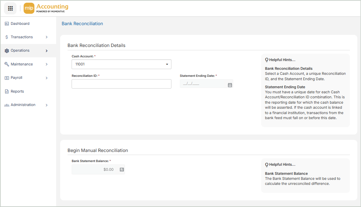Image resolution: width=361 pixels, height=207 pixels.
Task: Open the app launcher grid icon
Action: [10, 8]
